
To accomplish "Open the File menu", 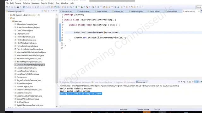I will pos(7,3).
